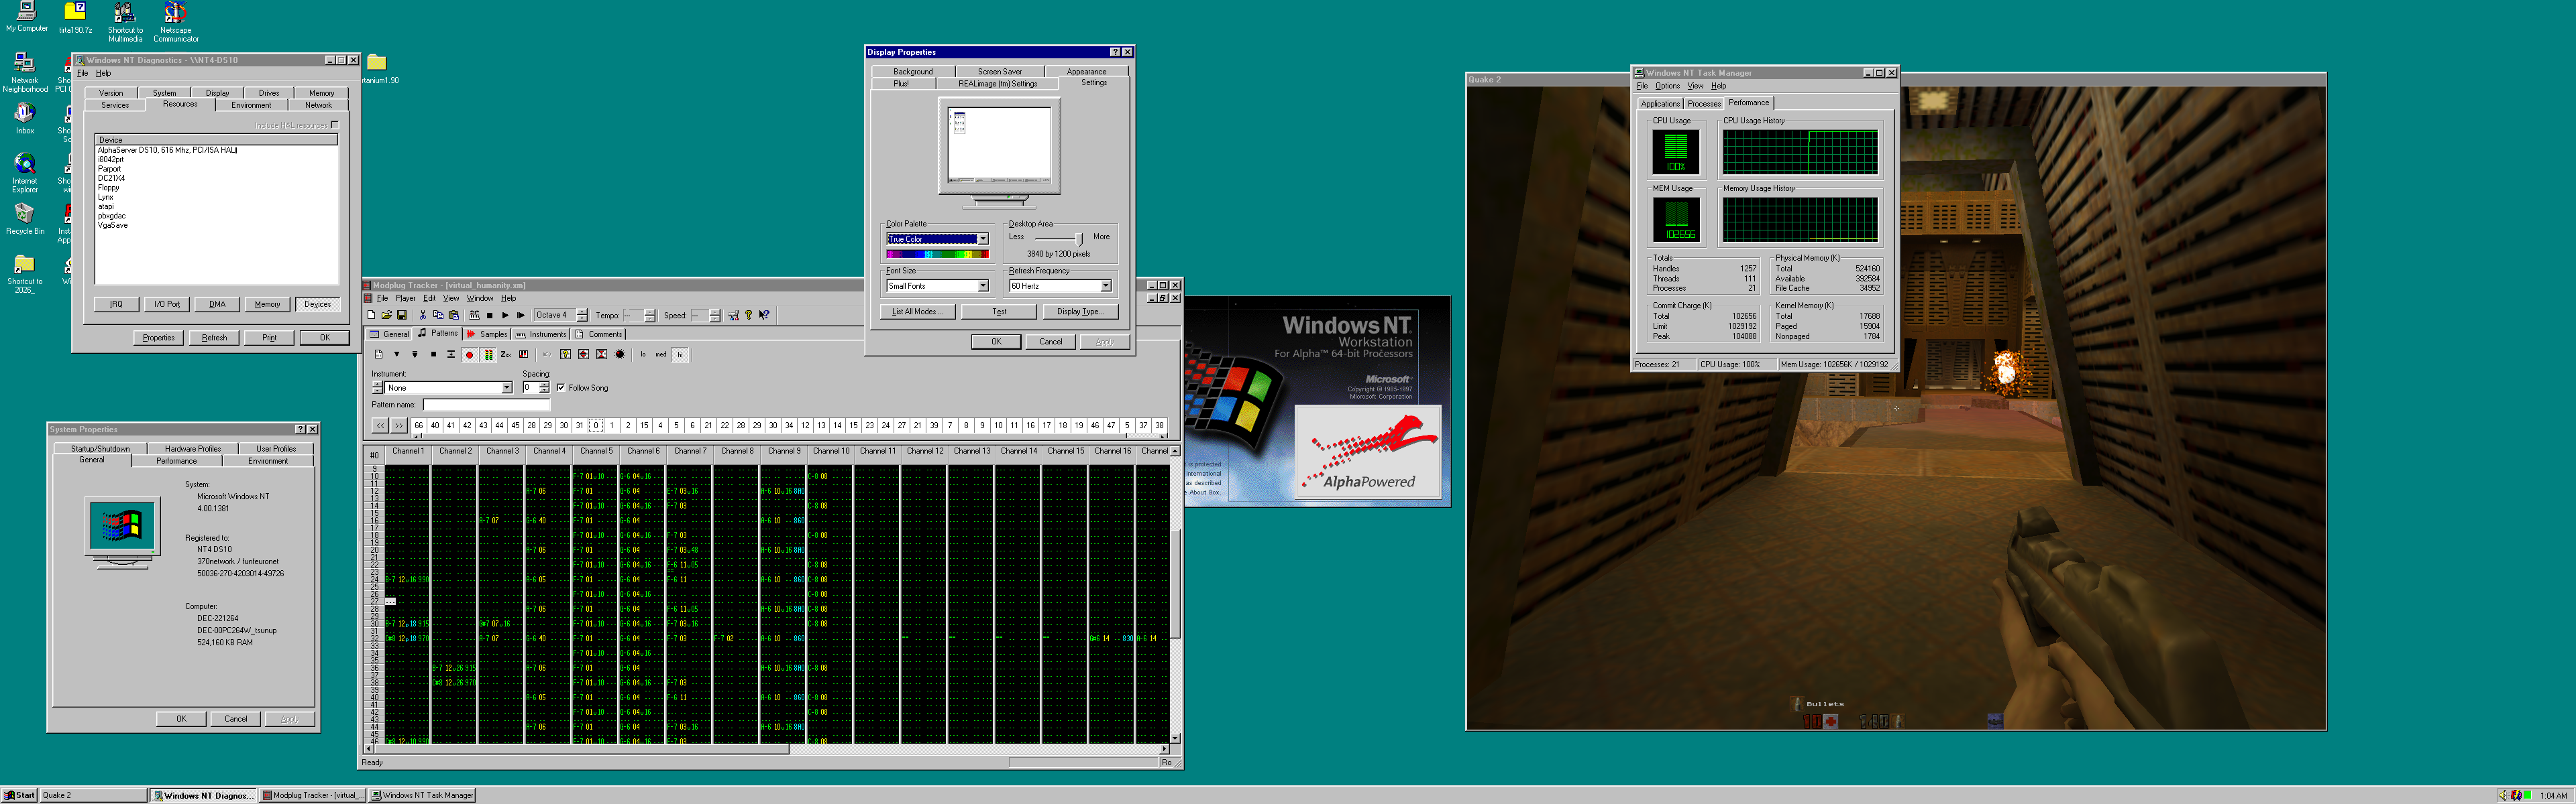Click the Stop playback square icon
The image size is (2576, 804).
click(x=489, y=316)
